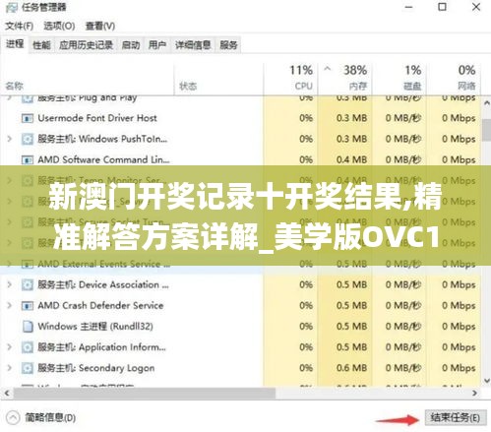This screenshot has width=491, height=432.
Task: Switch to the 性能 tab
Action: click(x=41, y=45)
